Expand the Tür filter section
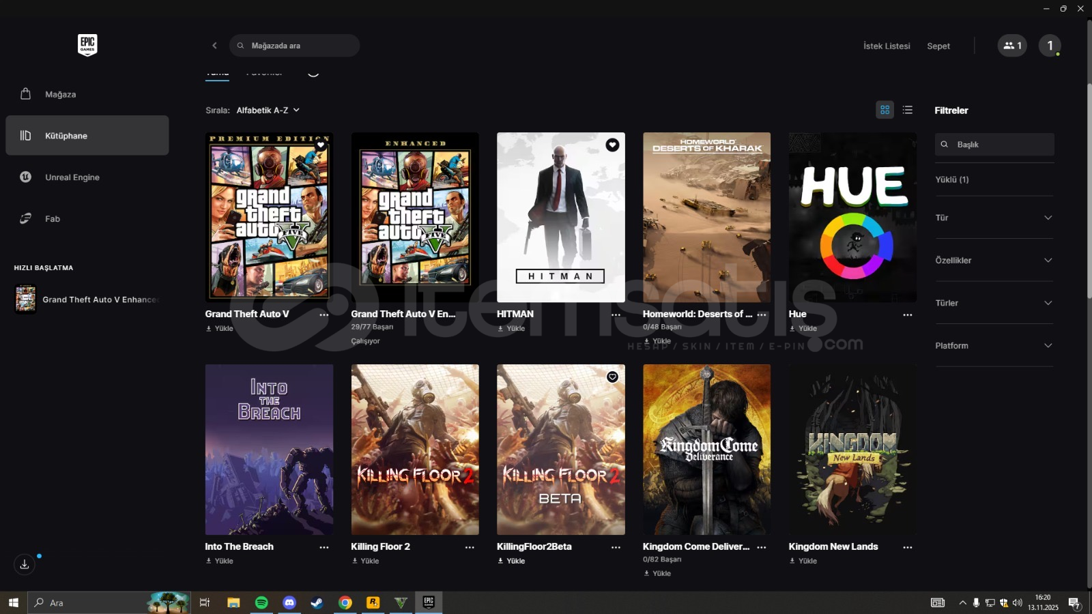This screenshot has height=614, width=1092. click(x=994, y=218)
